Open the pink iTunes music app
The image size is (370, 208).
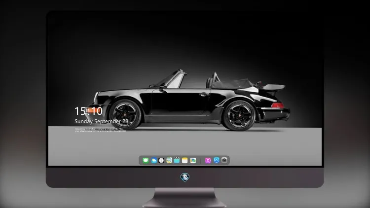pos(208,160)
